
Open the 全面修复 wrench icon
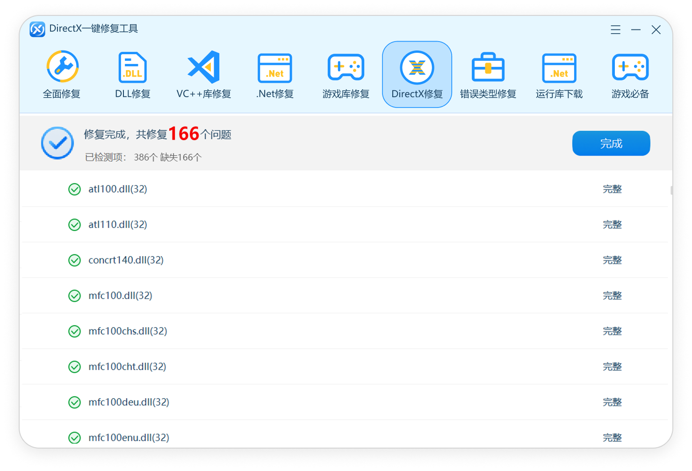pos(62,67)
